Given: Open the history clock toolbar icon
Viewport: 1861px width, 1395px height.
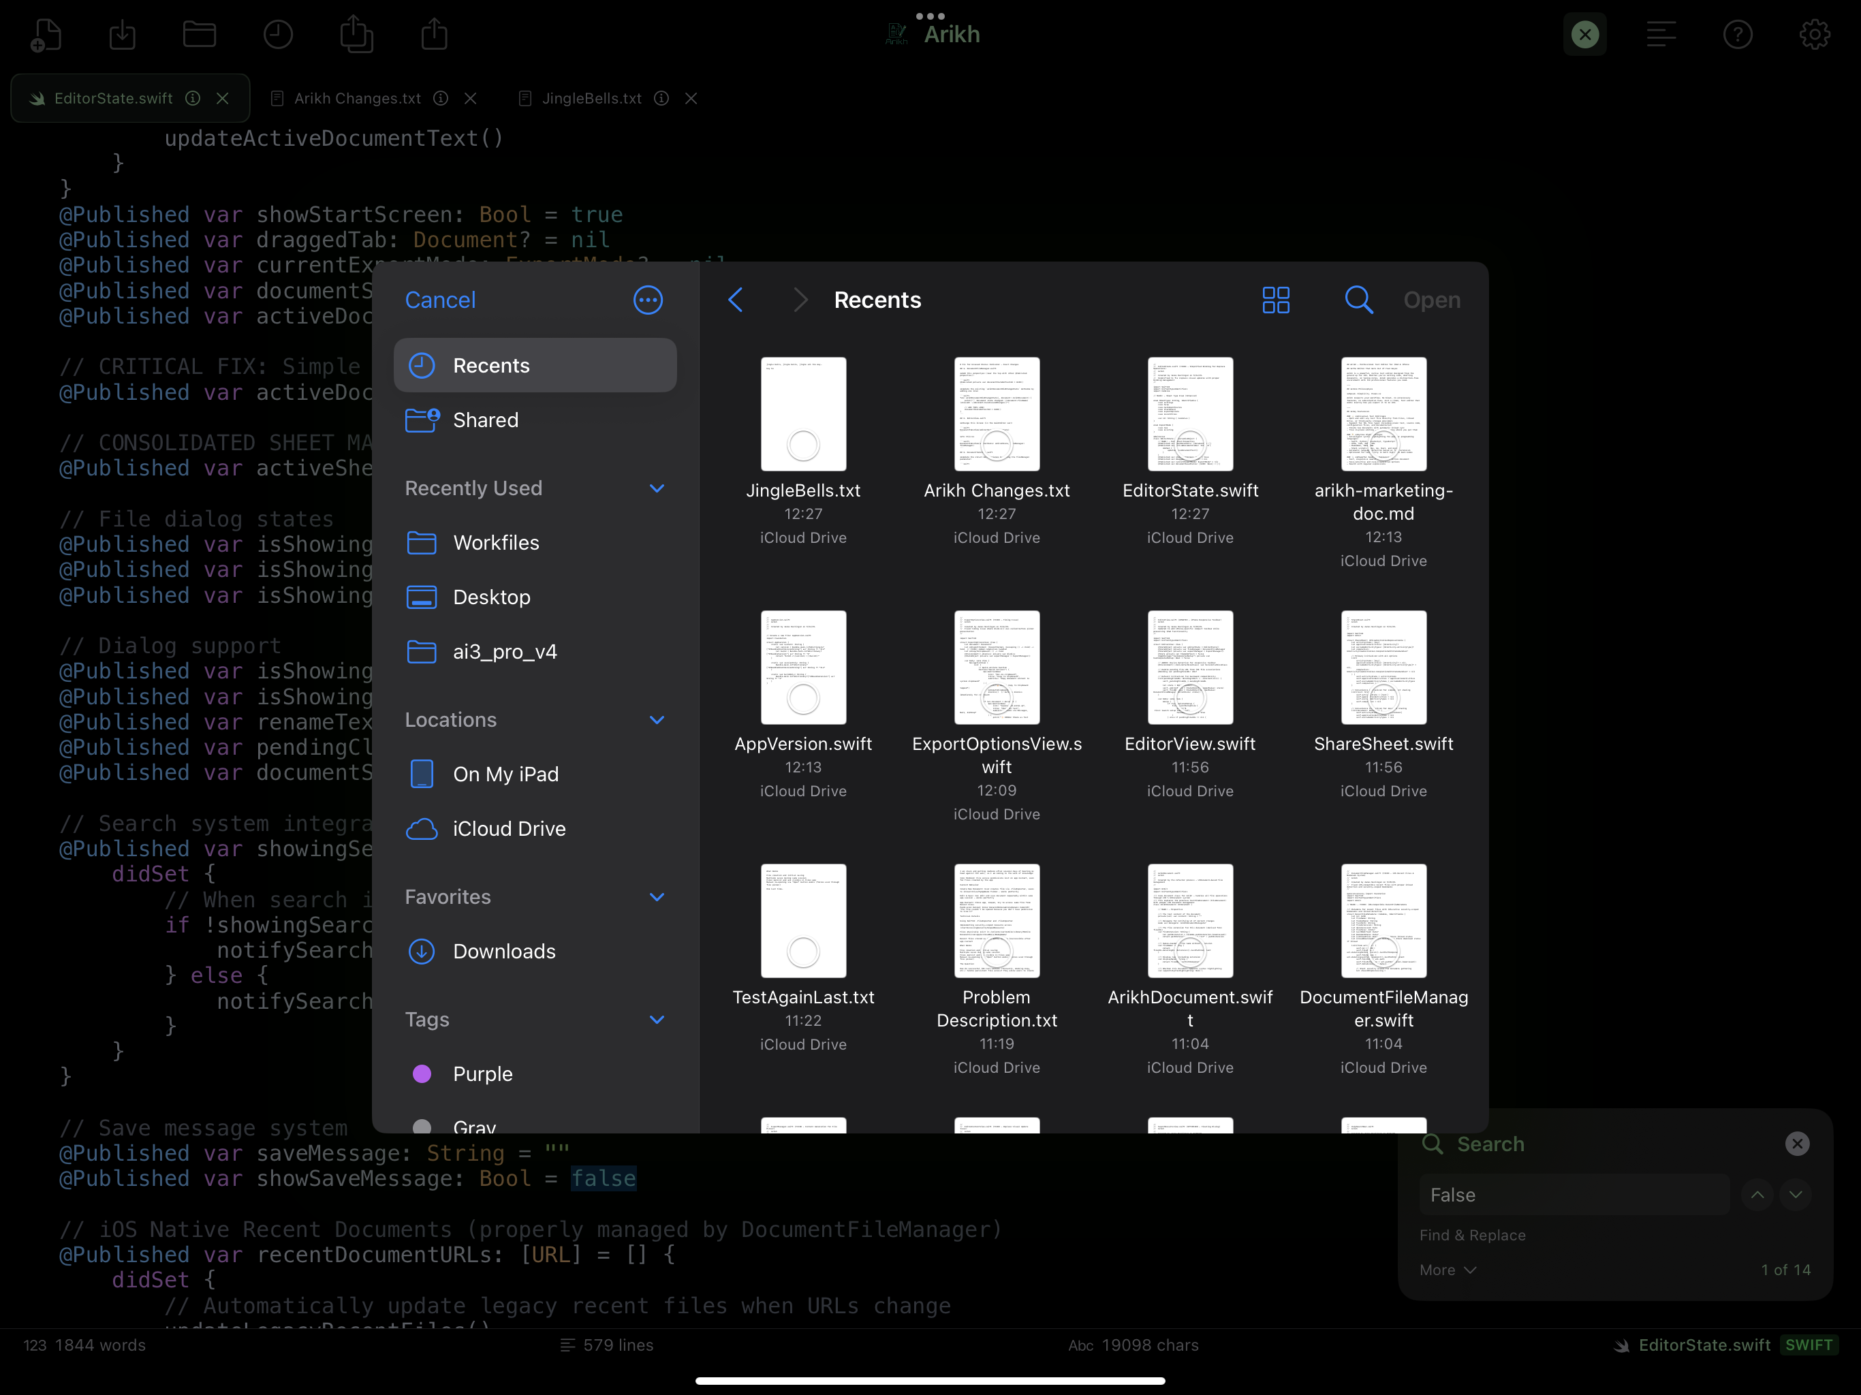Looking at the screenshot, I should [278, 35].
